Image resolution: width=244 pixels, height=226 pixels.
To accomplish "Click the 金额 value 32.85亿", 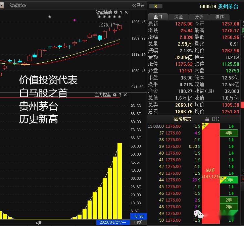I will click(184, 58).
